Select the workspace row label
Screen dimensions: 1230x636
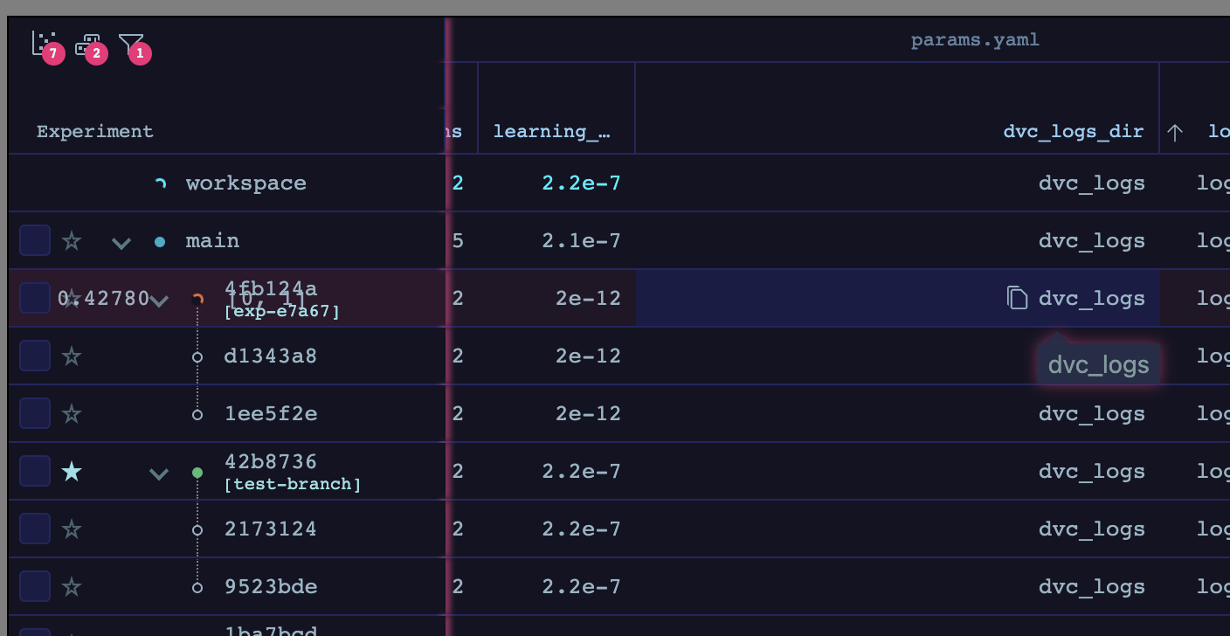pos(246,183)
